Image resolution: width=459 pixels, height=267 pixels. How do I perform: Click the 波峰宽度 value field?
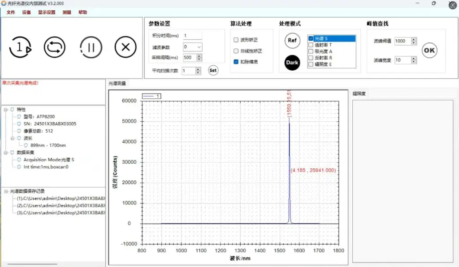[403, 60]
